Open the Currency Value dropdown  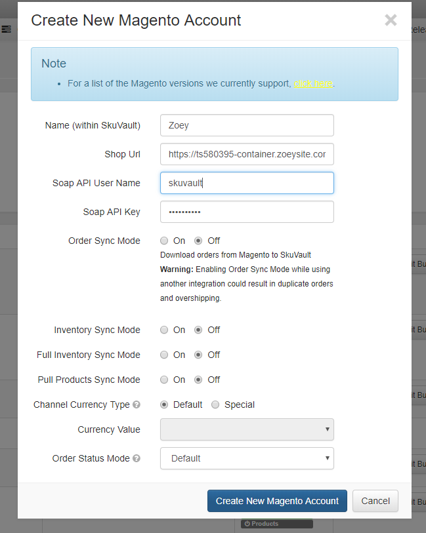click(x=247, y=429)
